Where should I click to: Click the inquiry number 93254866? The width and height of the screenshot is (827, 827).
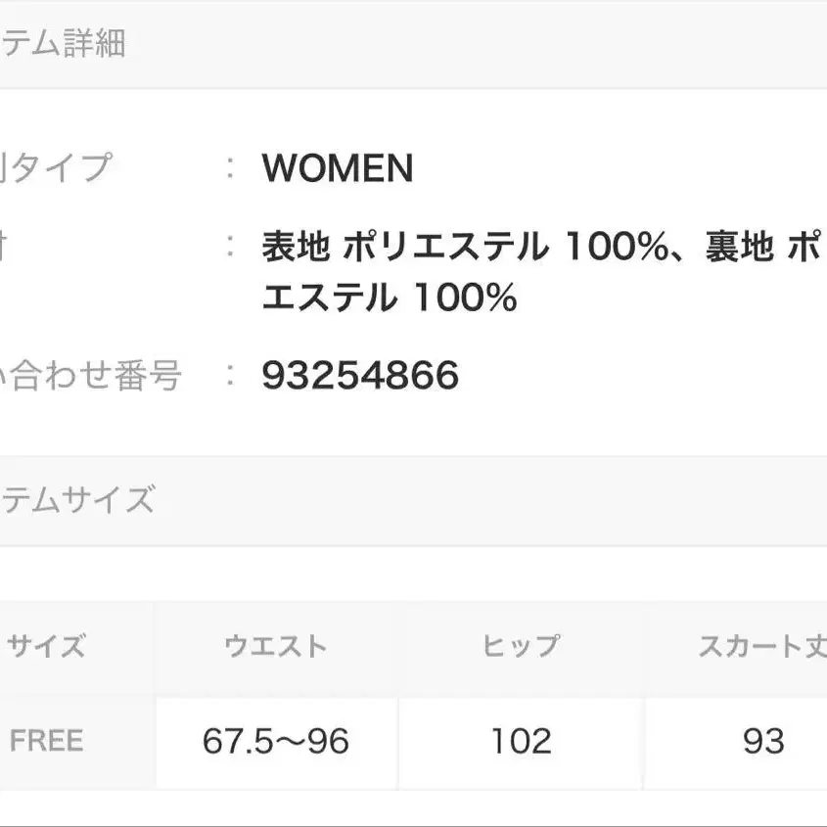coord(360,375)
